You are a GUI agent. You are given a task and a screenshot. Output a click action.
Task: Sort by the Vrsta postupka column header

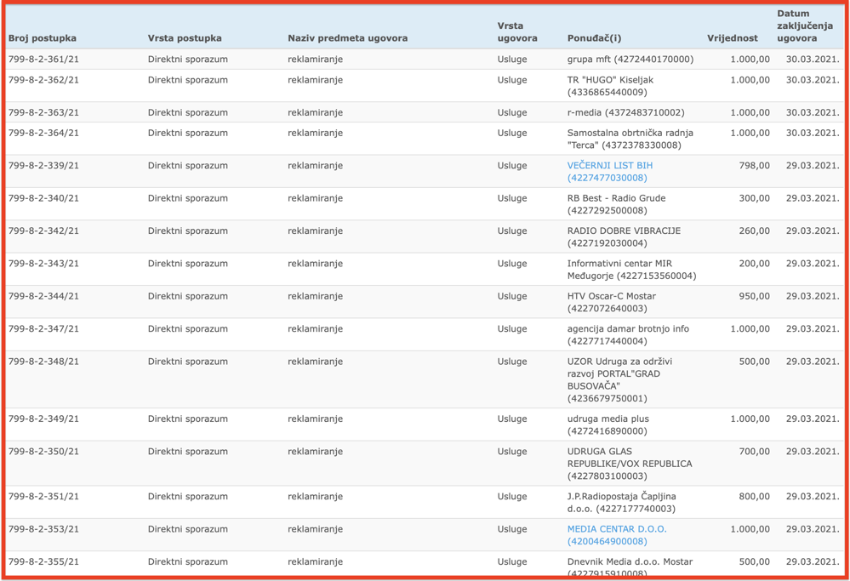pos(185,38)
